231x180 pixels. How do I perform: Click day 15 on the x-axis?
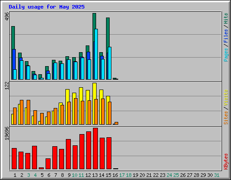(108, 175)
